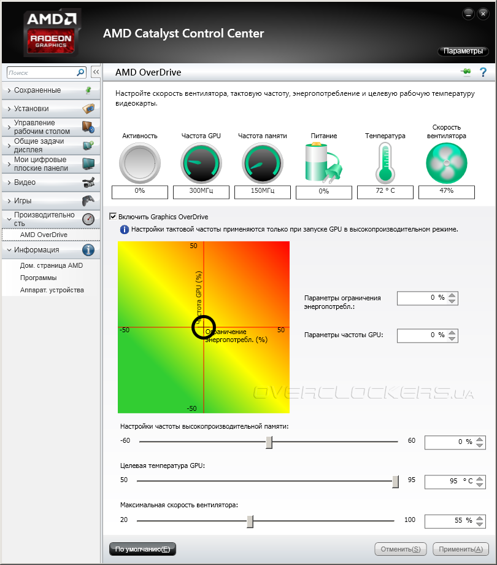Increase target temperature up arrow

tap(479, 479)
